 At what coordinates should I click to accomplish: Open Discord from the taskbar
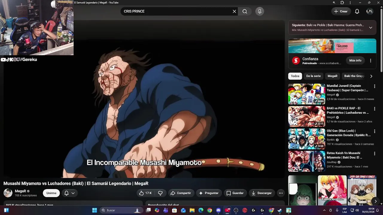(x=218, y=210)
